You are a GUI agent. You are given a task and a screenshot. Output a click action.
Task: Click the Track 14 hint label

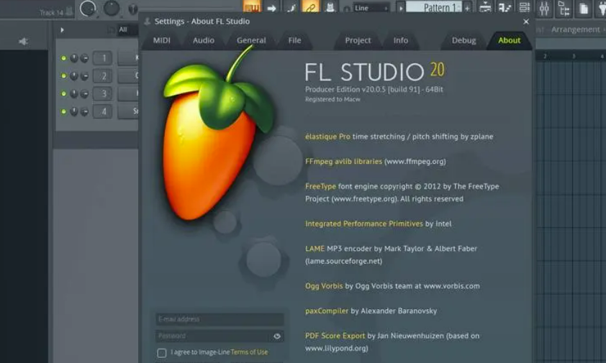coord(51,12)
